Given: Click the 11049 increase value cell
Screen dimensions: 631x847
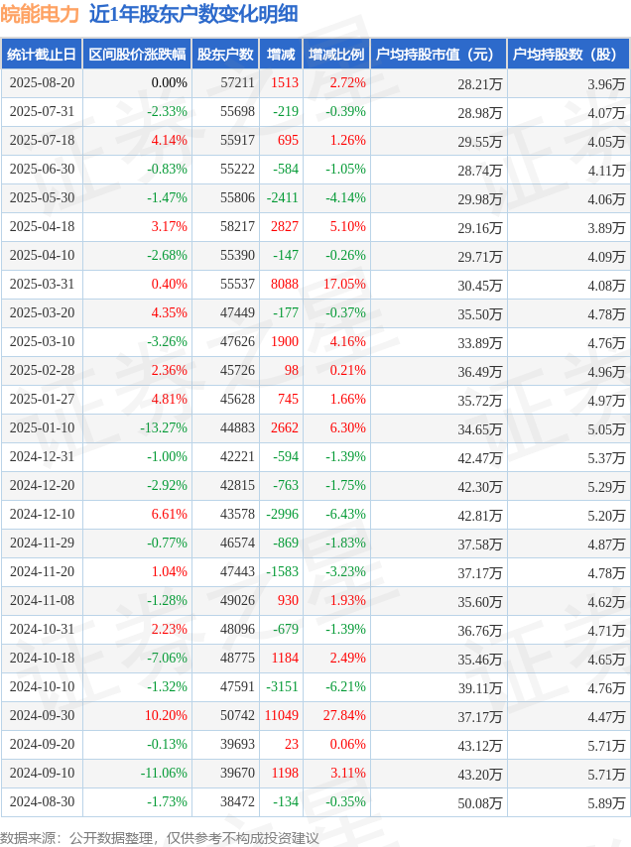Looking at the screenshot, I should point(282,715).
